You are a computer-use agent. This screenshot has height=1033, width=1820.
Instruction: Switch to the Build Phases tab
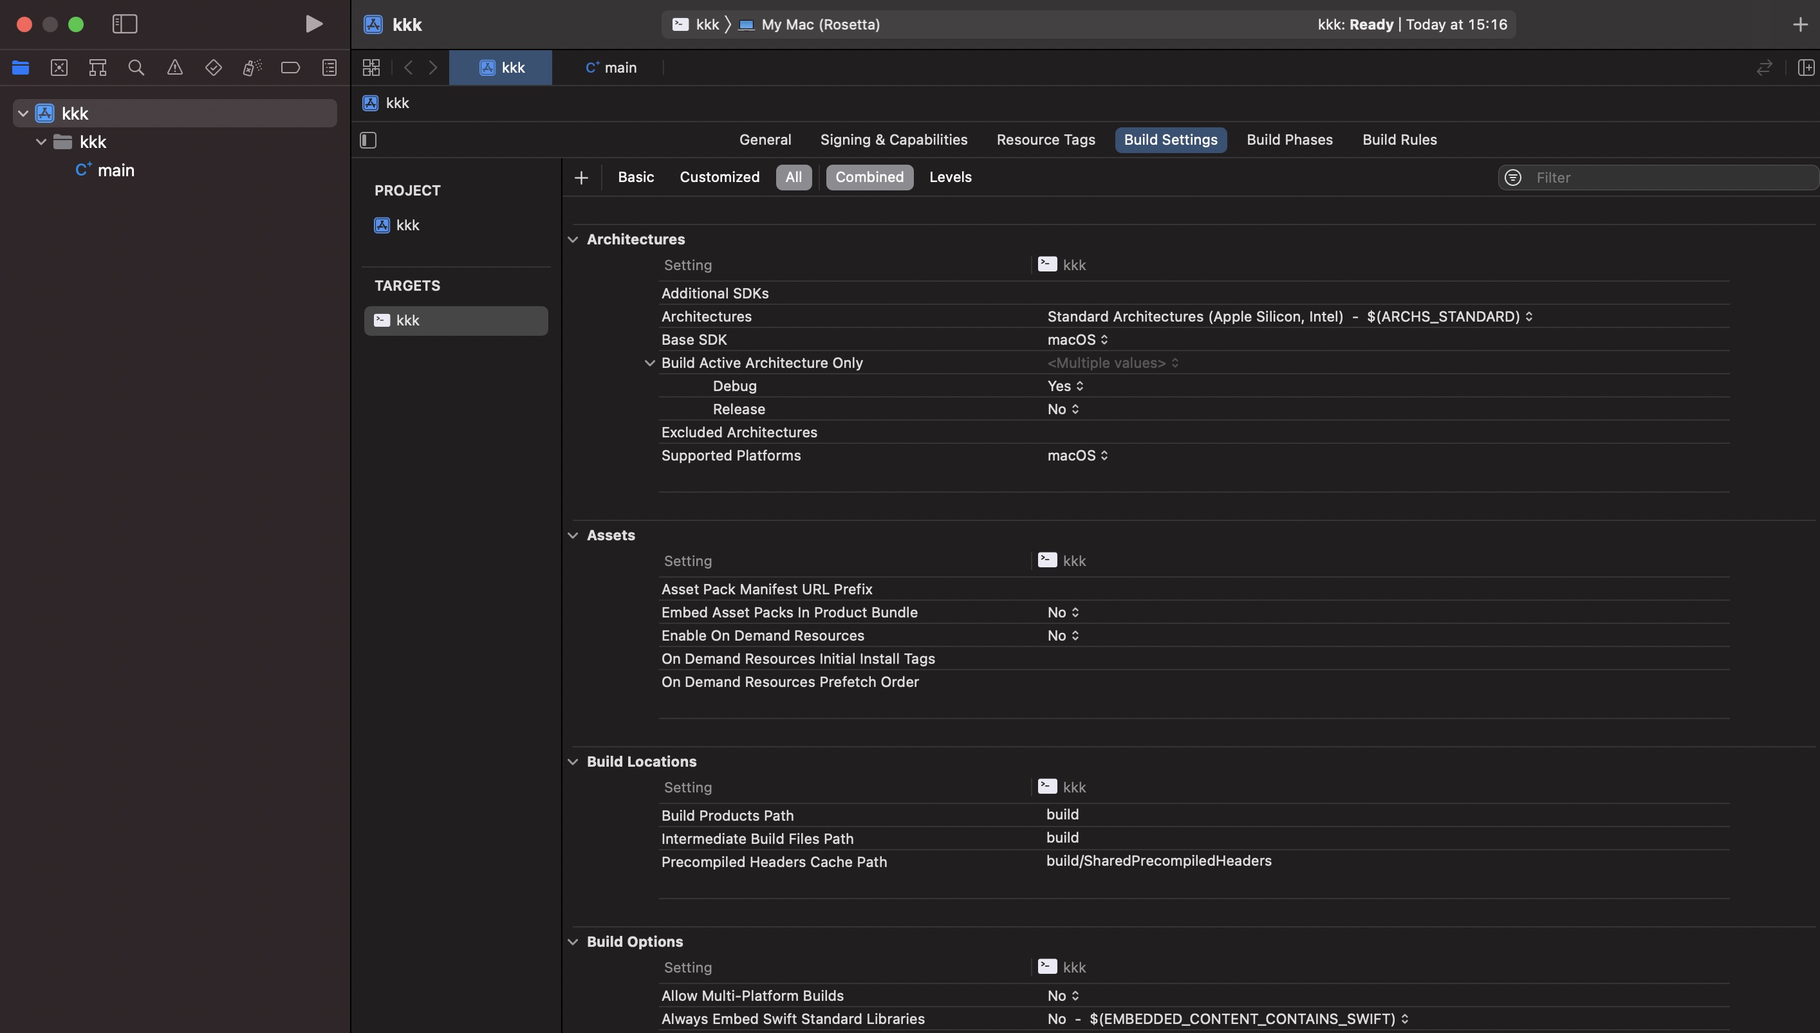[x=1289, y=140]
